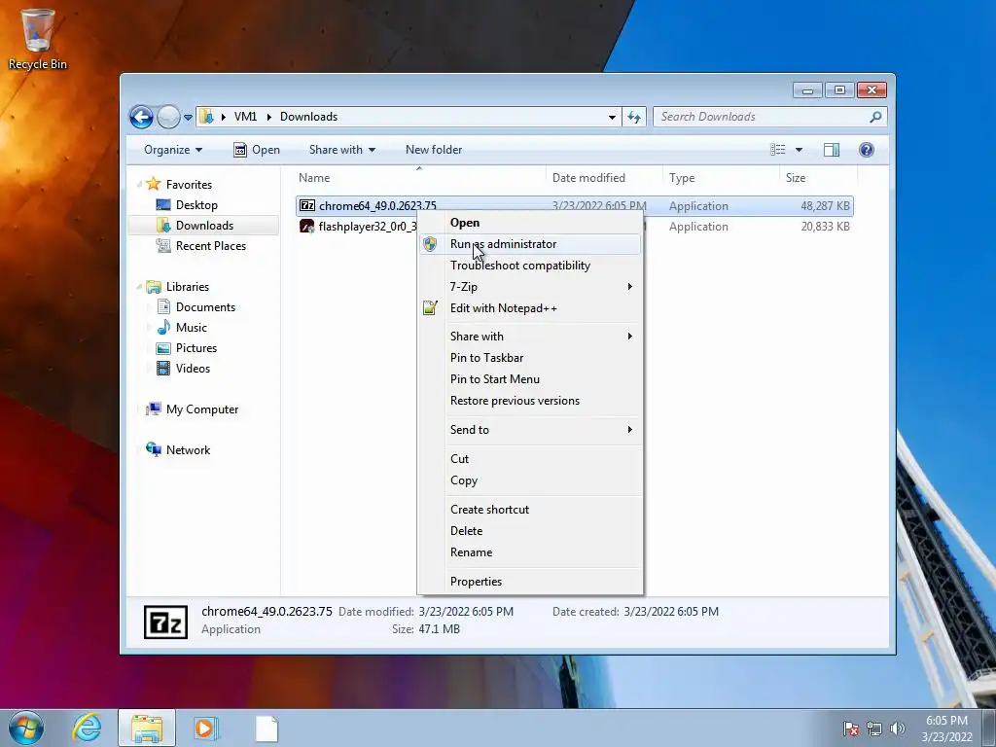This screenshot has height=747, width=996.
Task: Click the New folder button
Action: [x=434, y=150]
